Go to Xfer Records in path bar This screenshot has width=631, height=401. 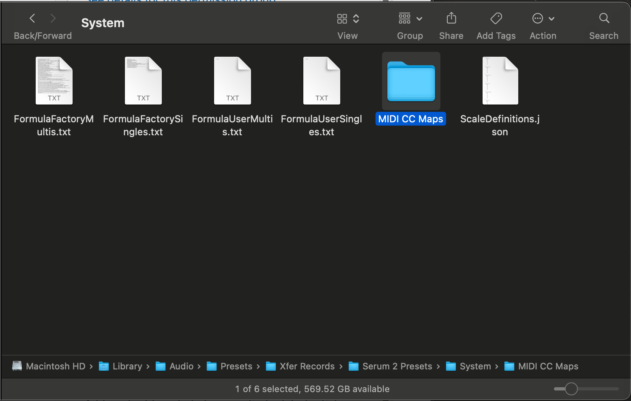point(300,366)
